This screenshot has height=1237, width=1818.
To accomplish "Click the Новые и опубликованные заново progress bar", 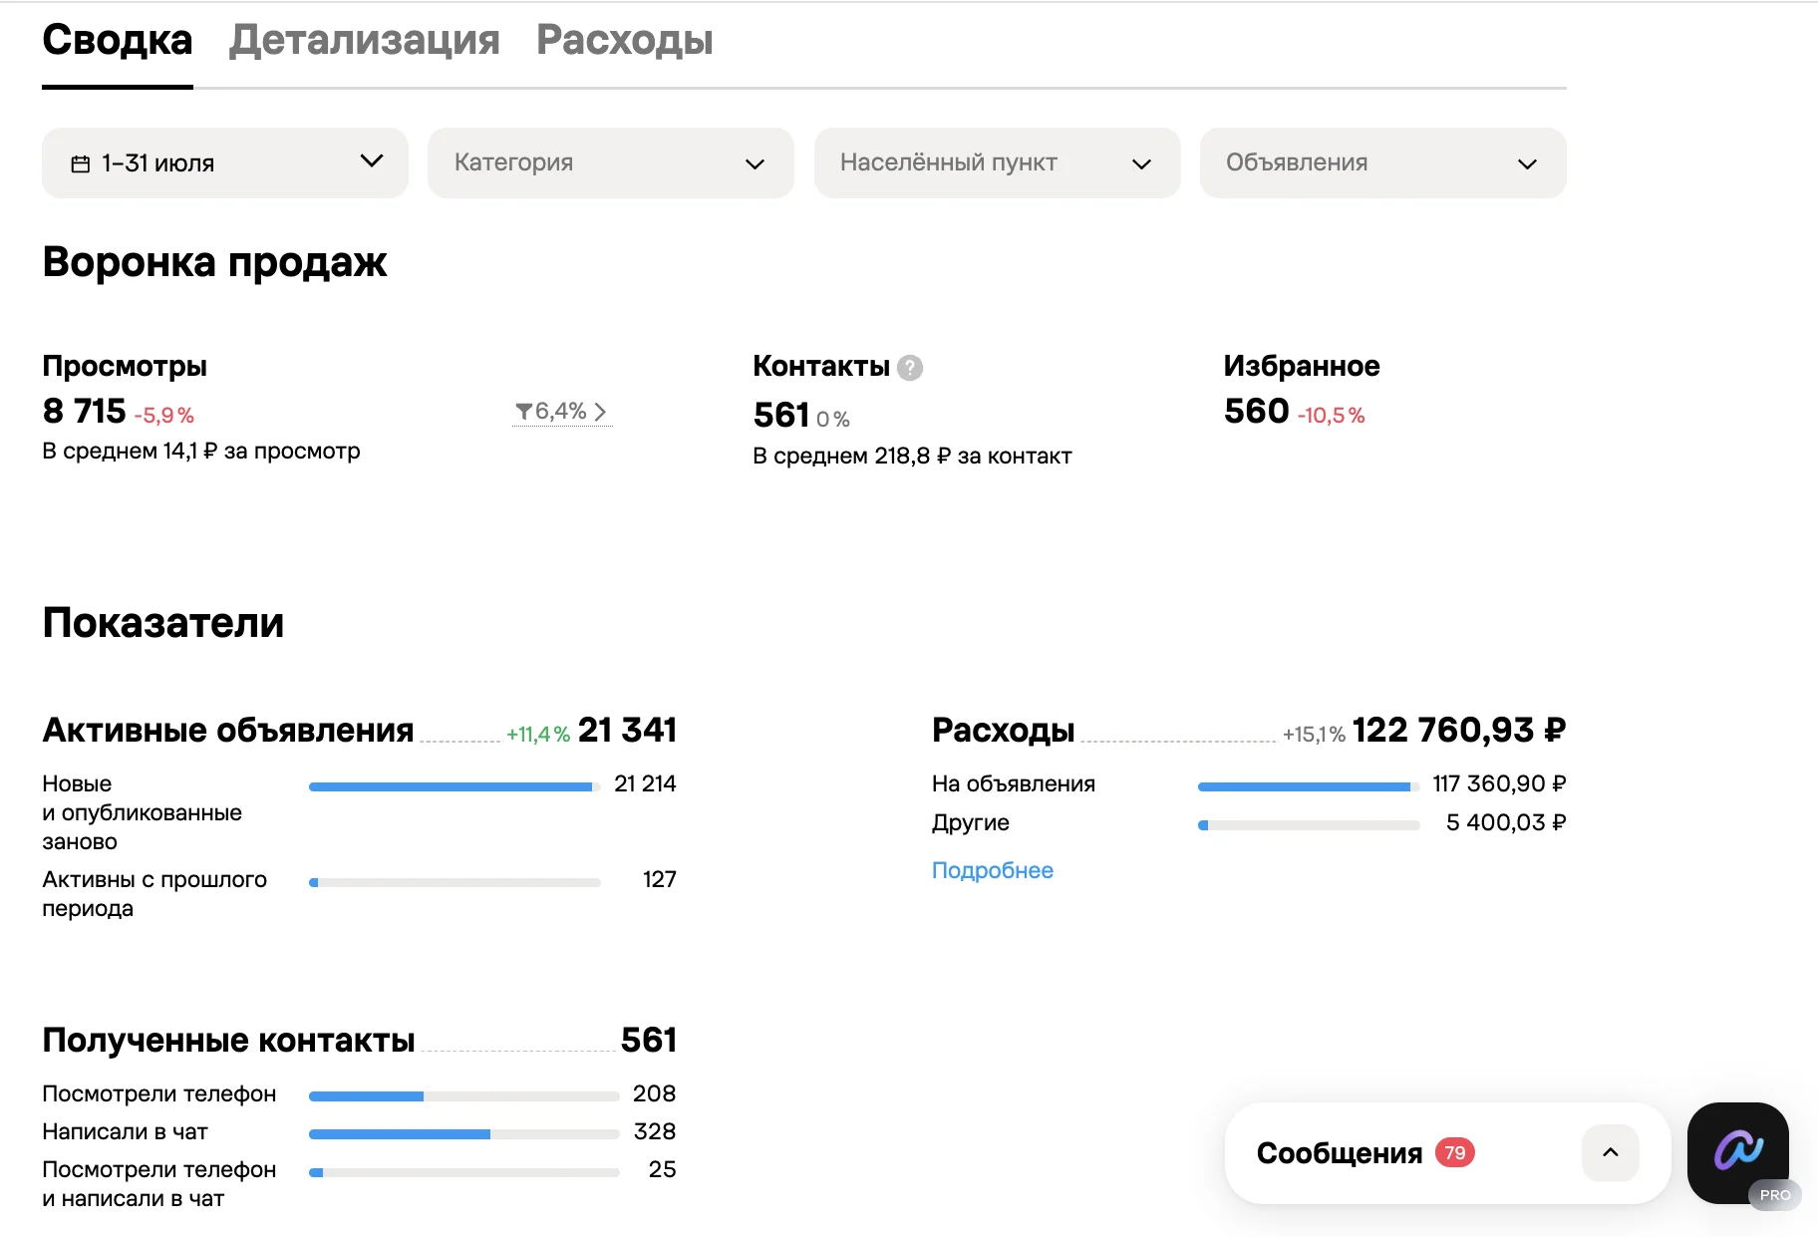I will (x=454, y=787).
